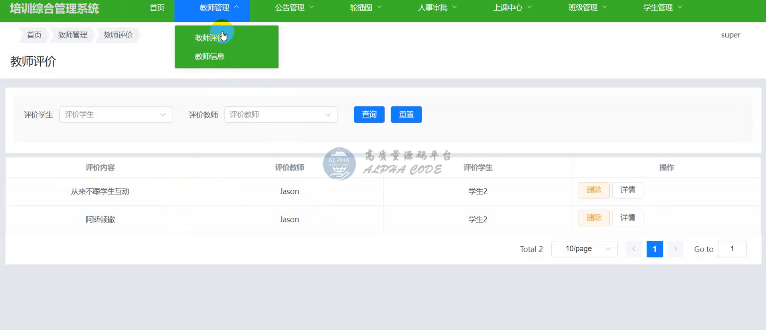Choose 教师评价 in the dropdown menu

point(208,38)
